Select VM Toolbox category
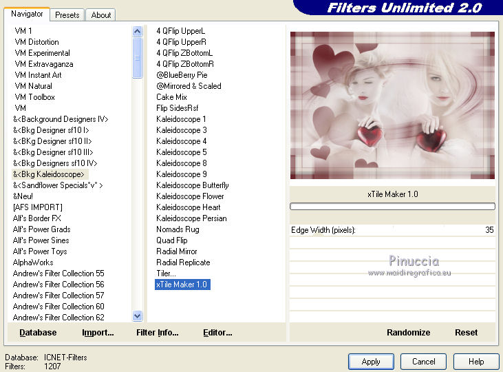The width and height of the screenshot is (503, 372). click(x=34, y=97)
